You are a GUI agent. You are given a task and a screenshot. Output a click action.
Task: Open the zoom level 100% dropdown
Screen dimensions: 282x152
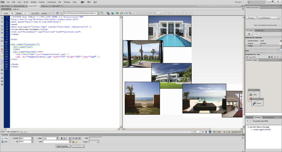[x=196, y=132]
